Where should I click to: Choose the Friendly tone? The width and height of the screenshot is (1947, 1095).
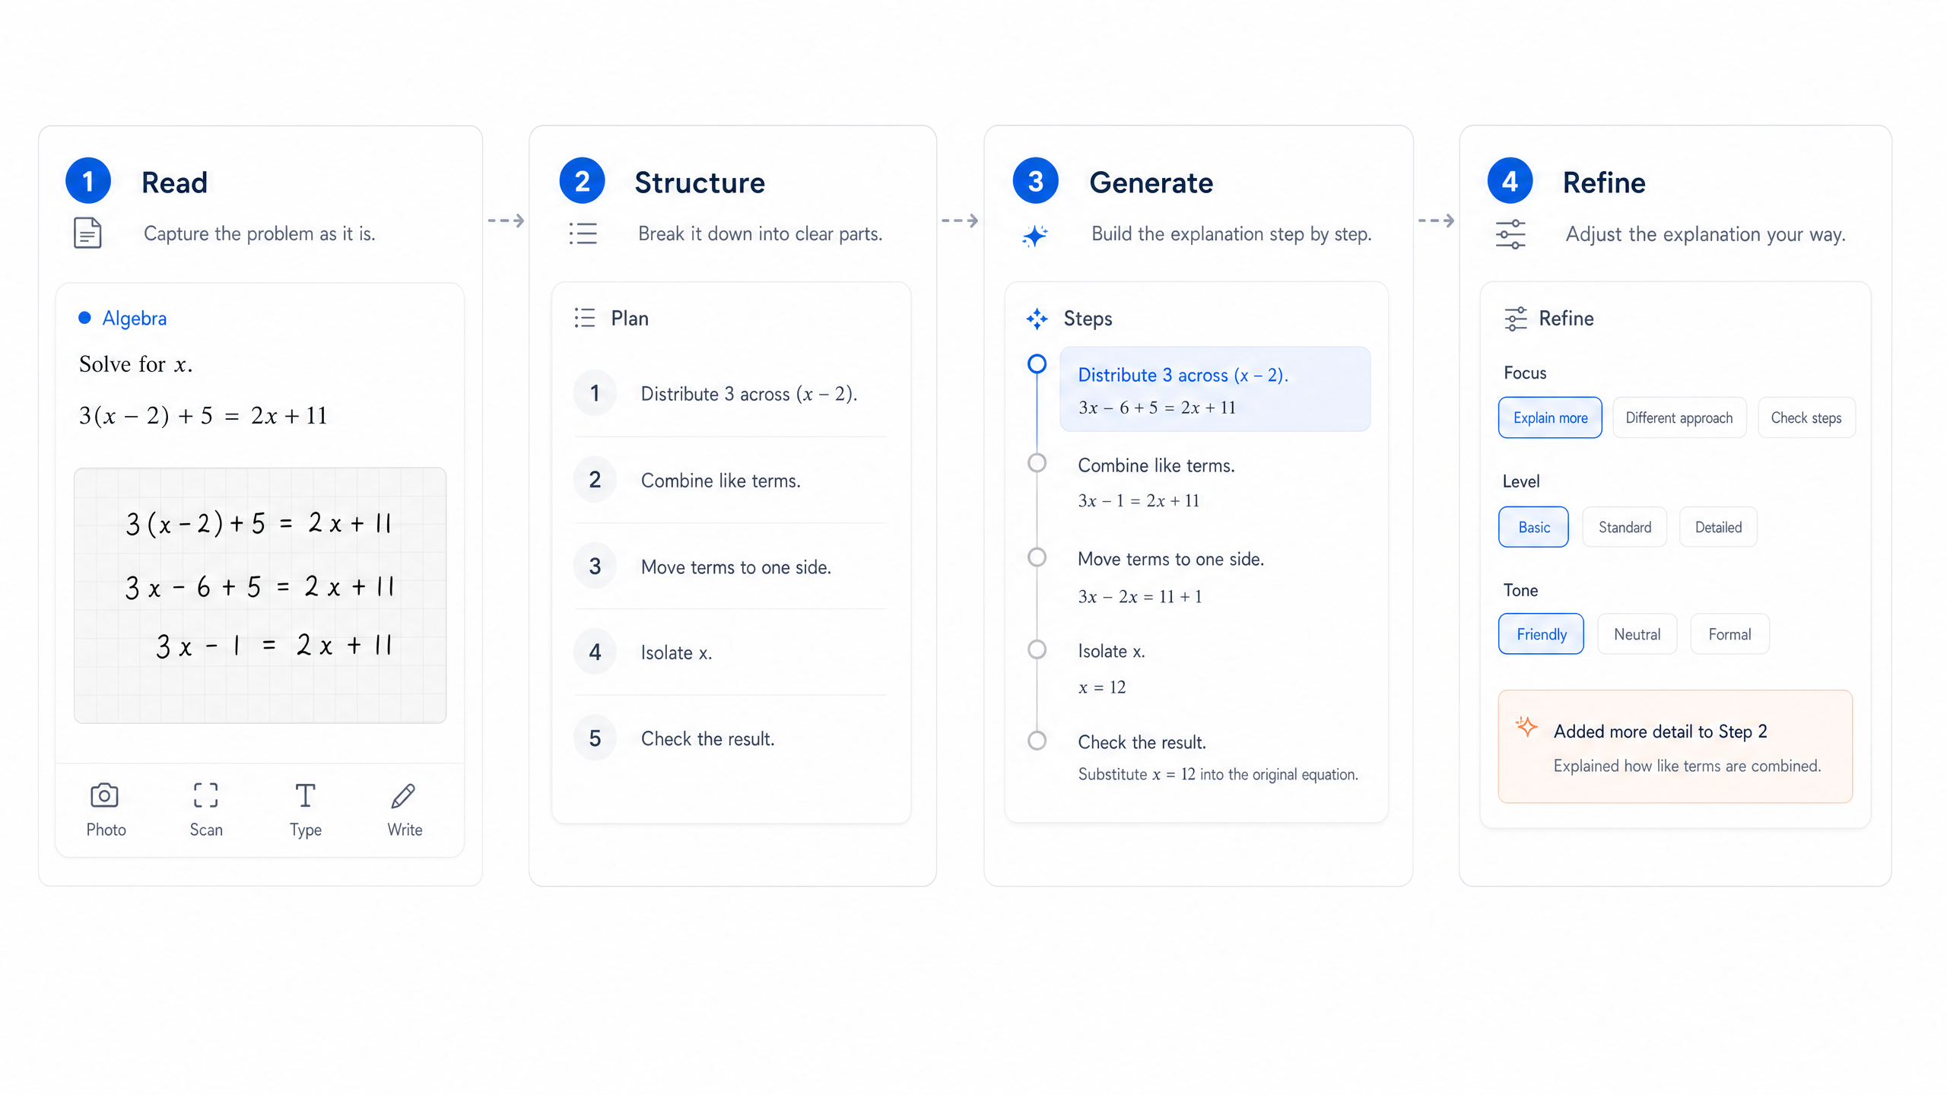point(1541,634)
